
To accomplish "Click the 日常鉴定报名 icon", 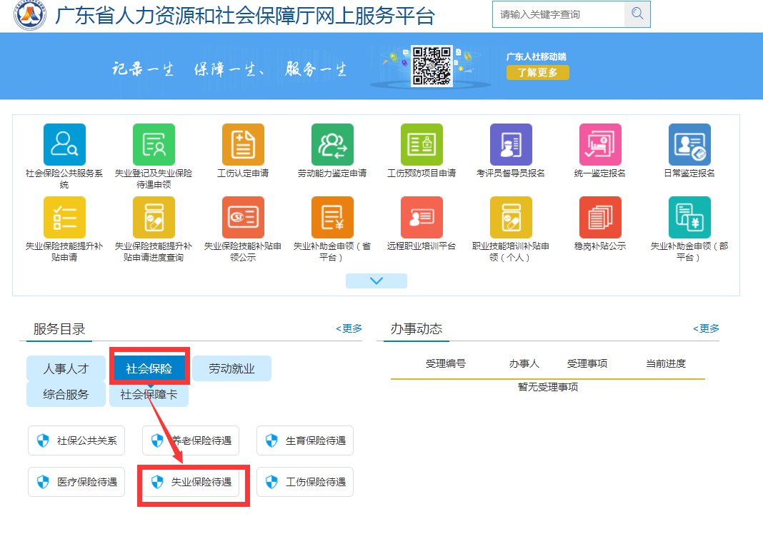I will pyautogui.click(x=689, y=145).
